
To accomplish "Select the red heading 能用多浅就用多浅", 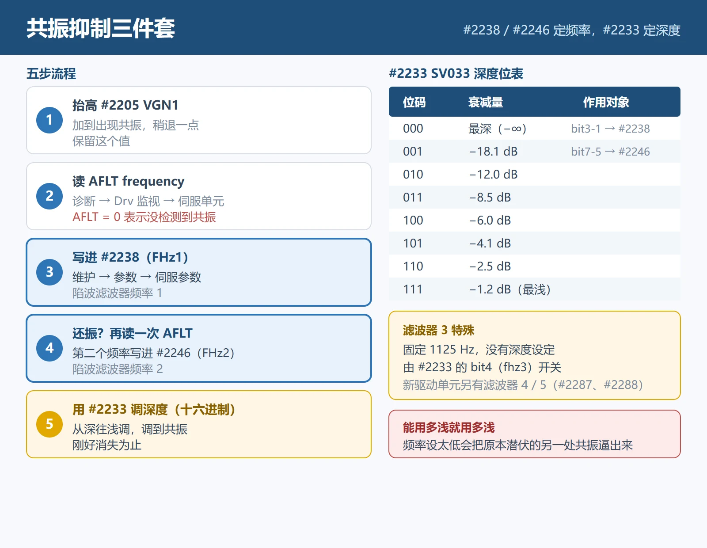I will [x=449, y=427].
